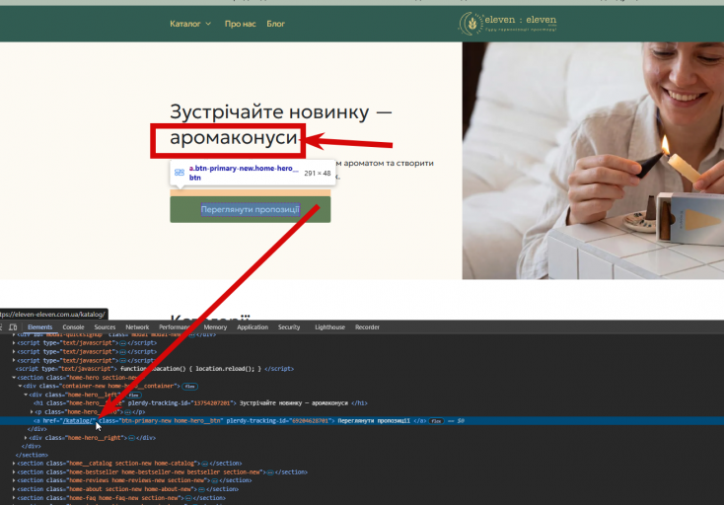Screen dimensions: 724x505
Task: Click the ellipsis badge in home-reviews section row
Action: pos(215,481)
